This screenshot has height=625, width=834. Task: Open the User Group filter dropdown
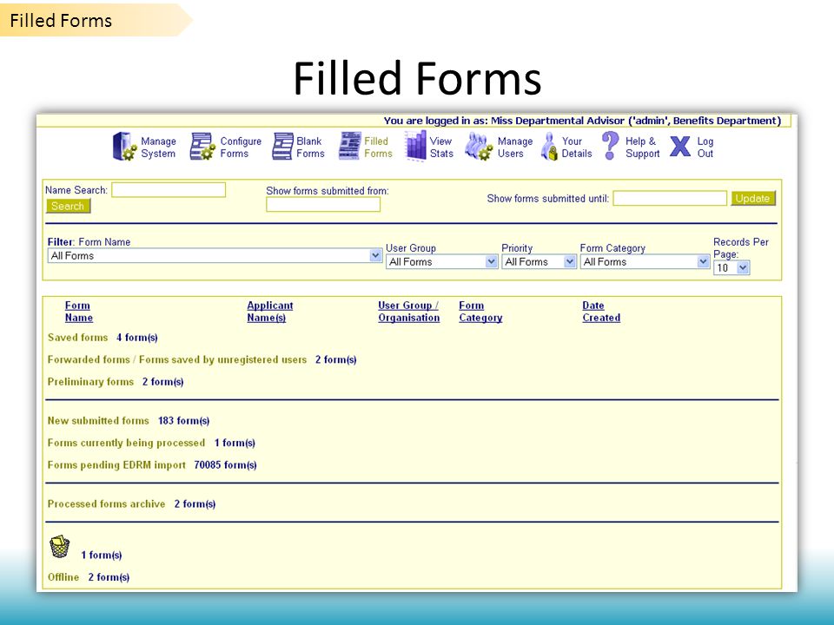(441, 261)
